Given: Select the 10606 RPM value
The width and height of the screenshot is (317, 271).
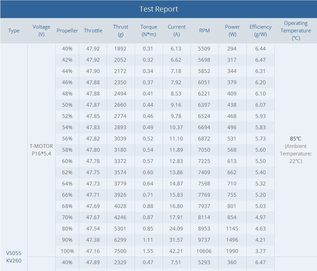Looking at the screenshot, I should (x=205, y=251).
